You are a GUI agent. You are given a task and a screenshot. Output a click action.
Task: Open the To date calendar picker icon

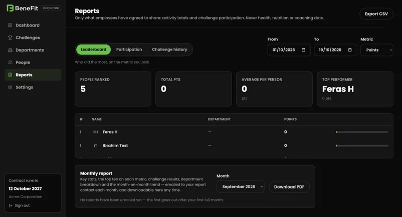click(350, 50)
